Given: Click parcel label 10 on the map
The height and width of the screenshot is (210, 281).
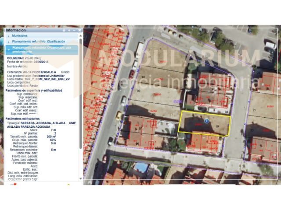Looking at the screenshot, I should click(144, 77).
